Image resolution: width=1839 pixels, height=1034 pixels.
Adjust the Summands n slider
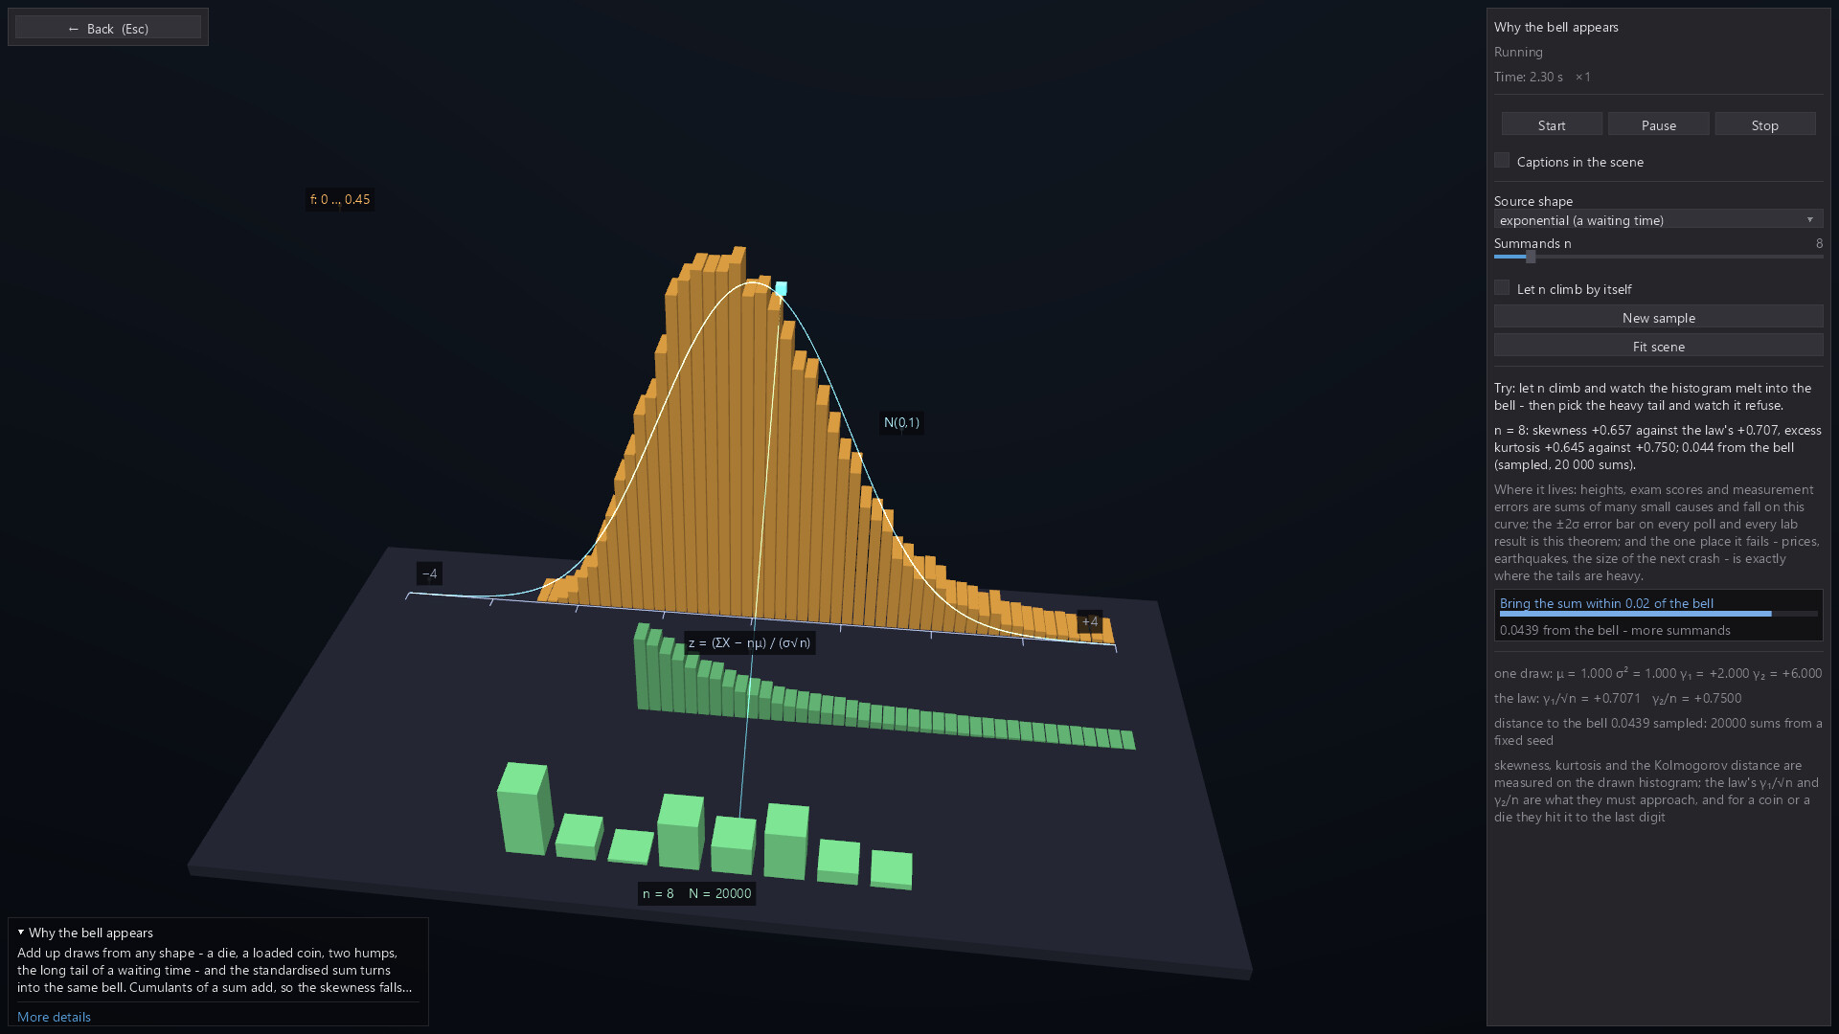point(1658,257)
